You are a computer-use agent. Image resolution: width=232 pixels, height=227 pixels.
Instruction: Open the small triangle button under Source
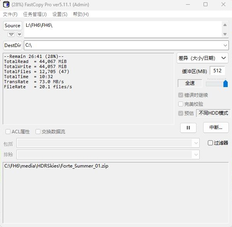pos(19,35)
